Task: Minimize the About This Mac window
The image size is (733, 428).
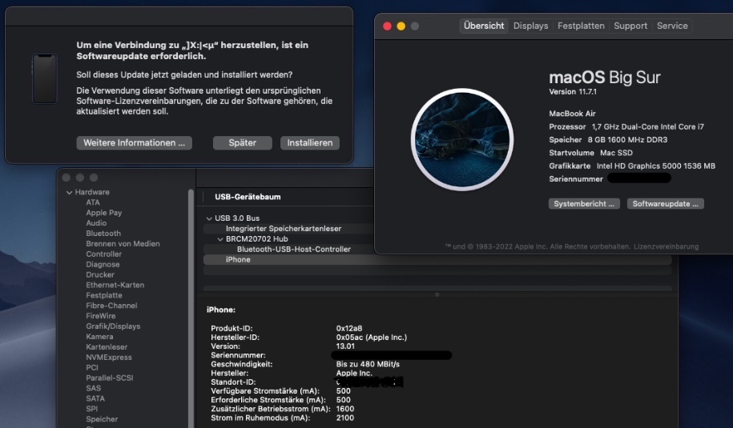Action: point(401,26)
